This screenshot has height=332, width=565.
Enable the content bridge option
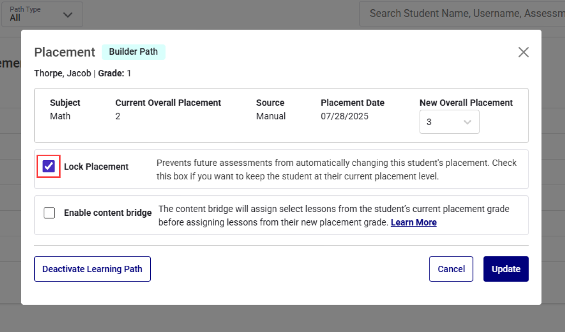[49, 213]
